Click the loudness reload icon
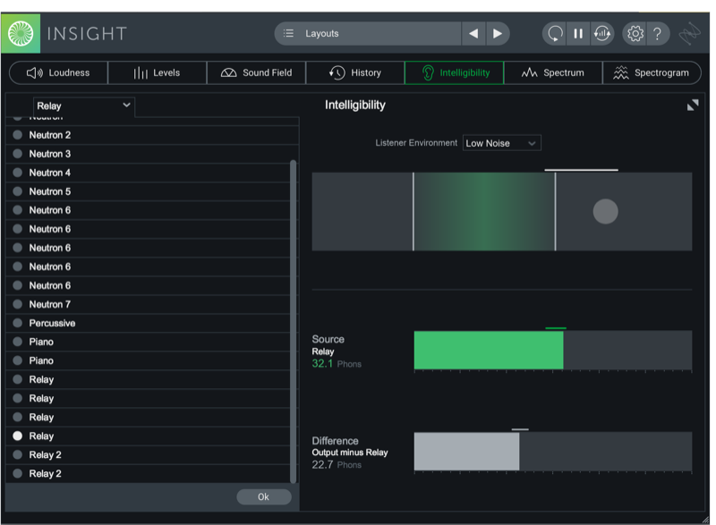This screenshot has width=716, height=525. click(602, 33)
